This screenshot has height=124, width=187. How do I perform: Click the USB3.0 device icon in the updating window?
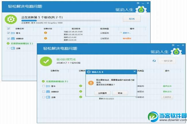13,38
